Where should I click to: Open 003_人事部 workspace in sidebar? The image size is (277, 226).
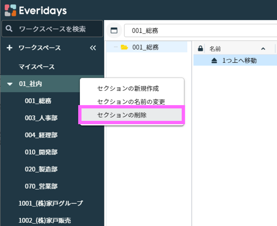pyautogui.click(x=41, y=118)
